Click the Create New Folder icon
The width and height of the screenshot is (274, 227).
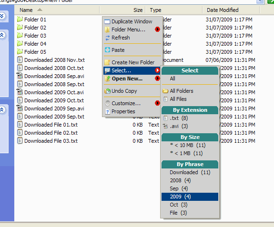pyautogui.click(x=107, y=62)
